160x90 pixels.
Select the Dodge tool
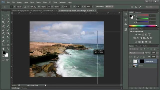(8, 37)
